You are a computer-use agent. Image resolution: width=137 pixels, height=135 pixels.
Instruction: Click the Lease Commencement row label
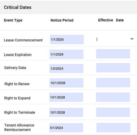click(x=23, y=40)
